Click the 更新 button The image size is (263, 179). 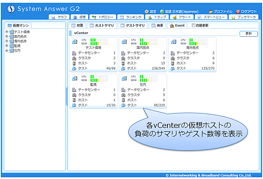click(248, 33)
